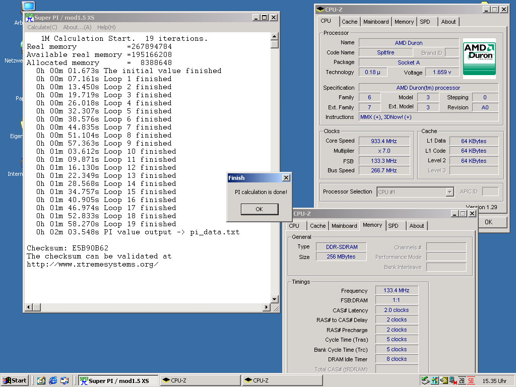This screenshot has height=387, width=516.
Task: Click the Show Desktop quick launch icon
Action: click(x=41, y=380)
